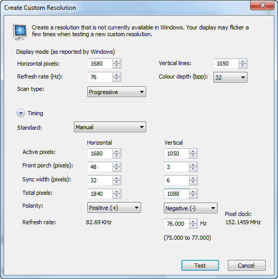Increase vertical Active pixels value
Image resolution: width=278 pixels, height=279 pixels.
(193, 151)
